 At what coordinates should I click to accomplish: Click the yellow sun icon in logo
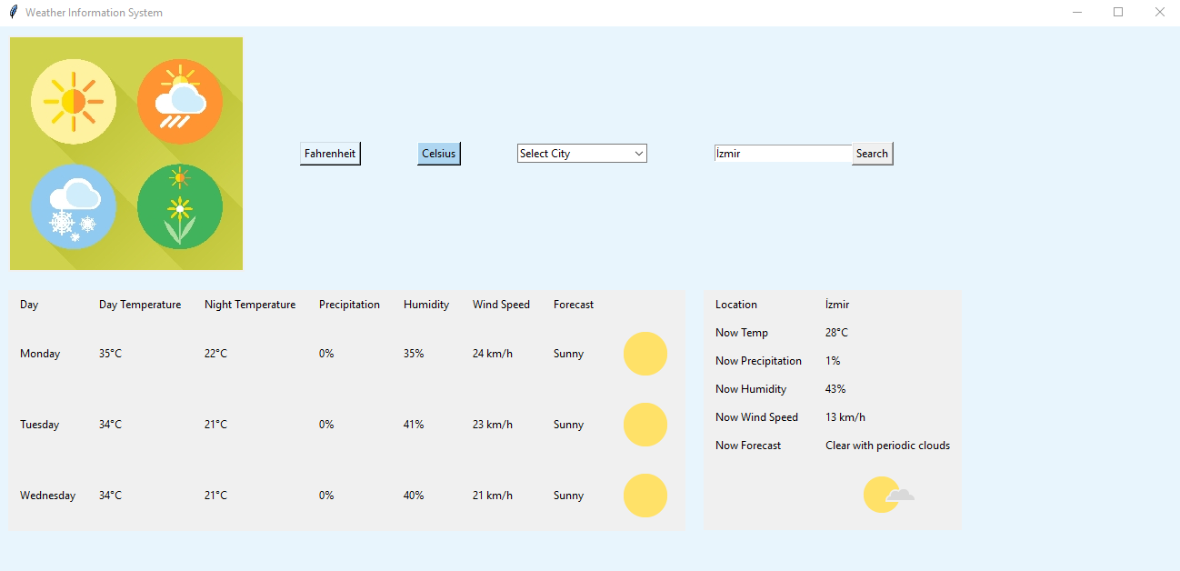click(x=73, y=101)
